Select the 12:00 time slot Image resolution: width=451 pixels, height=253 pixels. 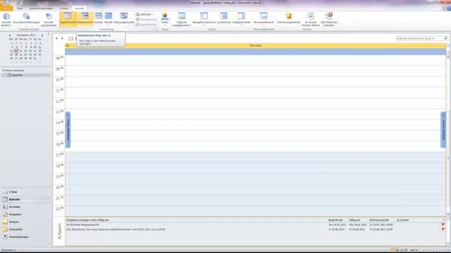(255, 103)
